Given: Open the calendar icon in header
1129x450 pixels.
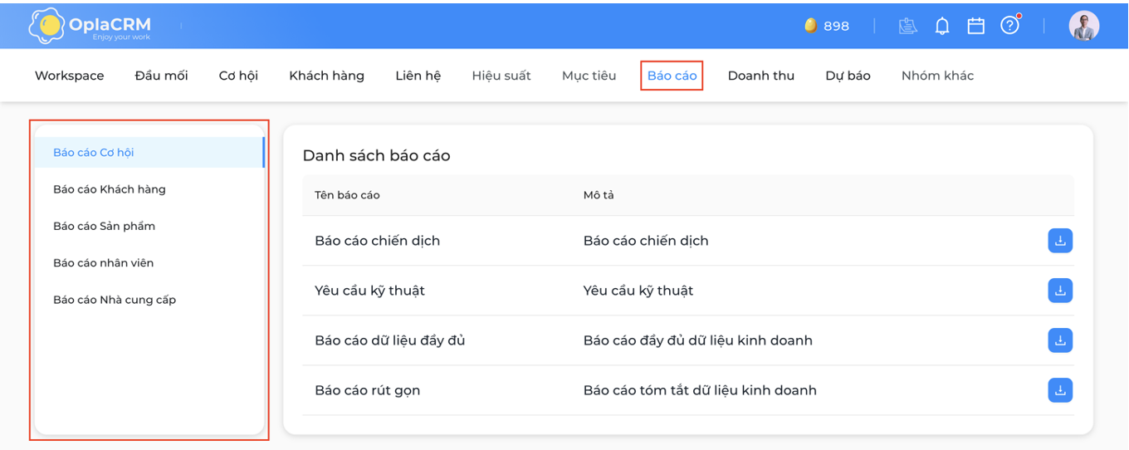Looking at the screenshot, I should point(976,26).
